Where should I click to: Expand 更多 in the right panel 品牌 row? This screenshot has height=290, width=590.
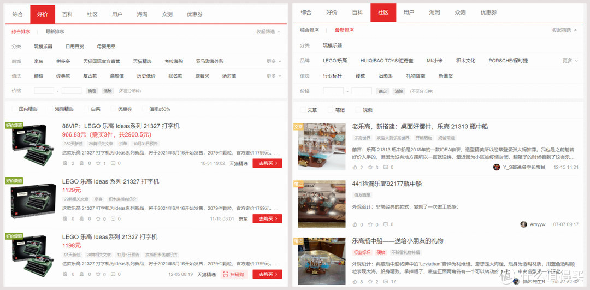[x=570, y=61]
